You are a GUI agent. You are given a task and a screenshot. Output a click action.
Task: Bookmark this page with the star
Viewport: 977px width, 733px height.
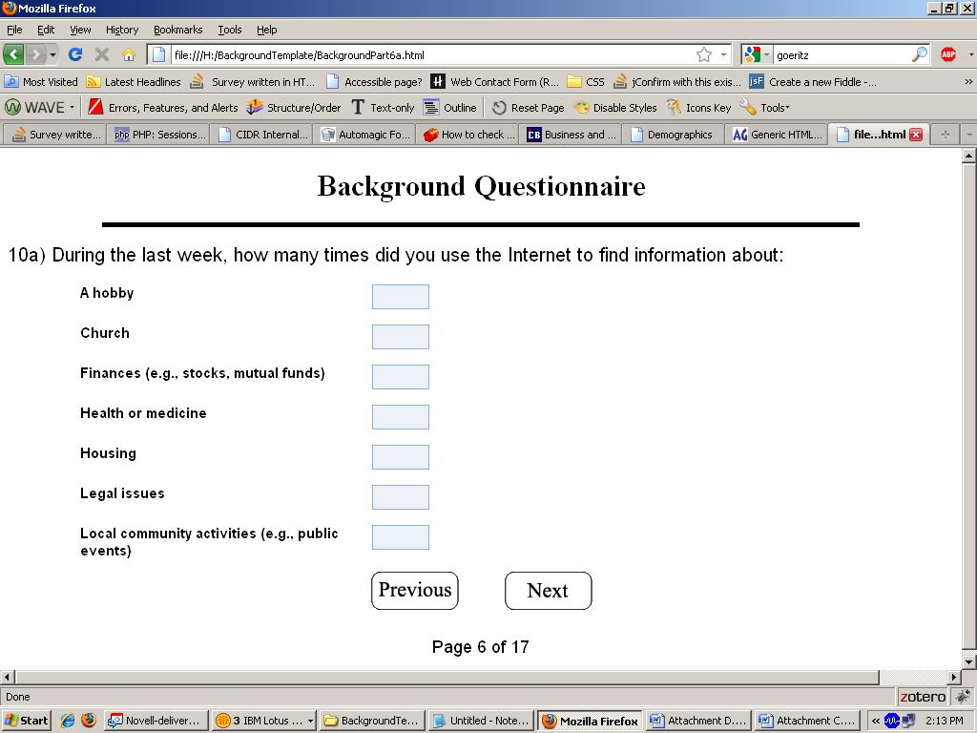(704, 54)
